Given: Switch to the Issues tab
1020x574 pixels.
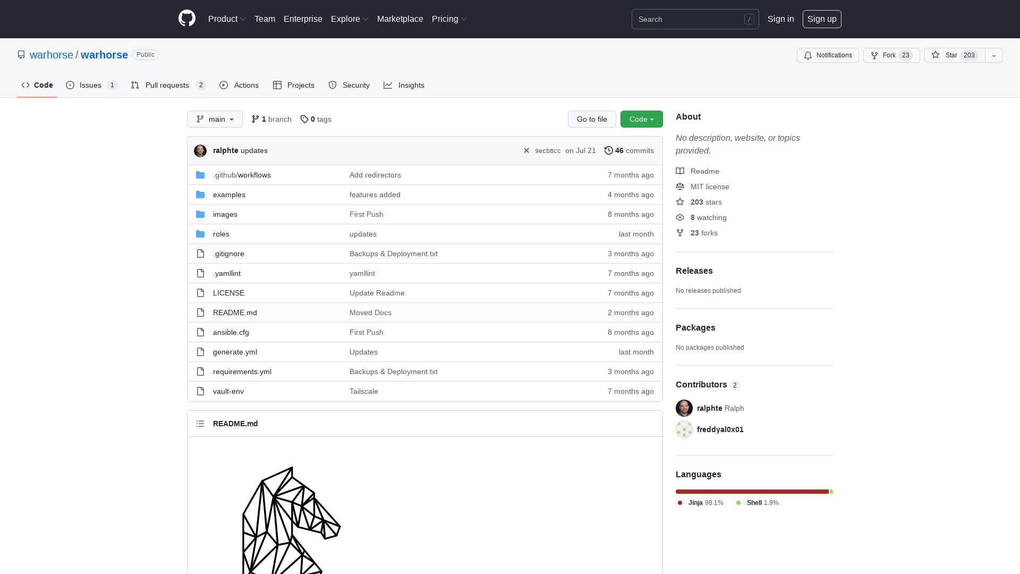Looking at the screenshot, I should tap(91, 85).
